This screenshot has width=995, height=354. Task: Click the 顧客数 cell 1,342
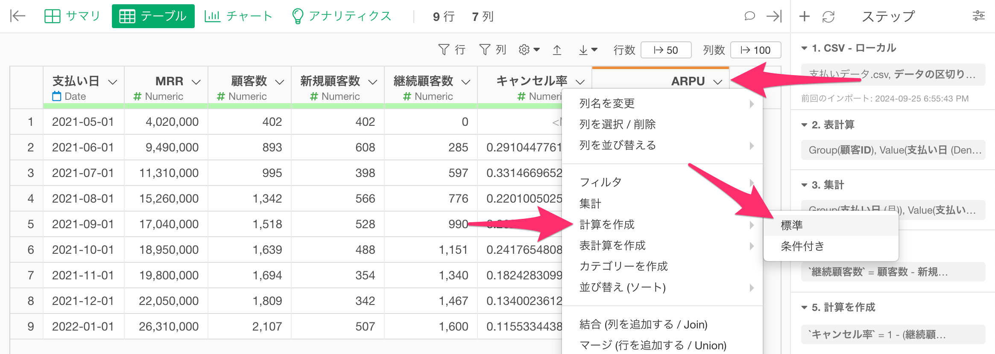(x=250, y=199)
